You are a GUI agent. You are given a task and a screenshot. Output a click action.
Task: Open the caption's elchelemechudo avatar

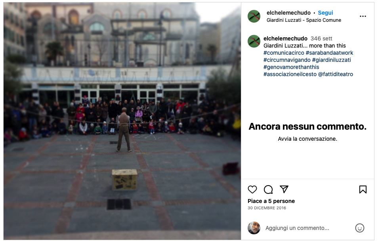coord(254,41)
